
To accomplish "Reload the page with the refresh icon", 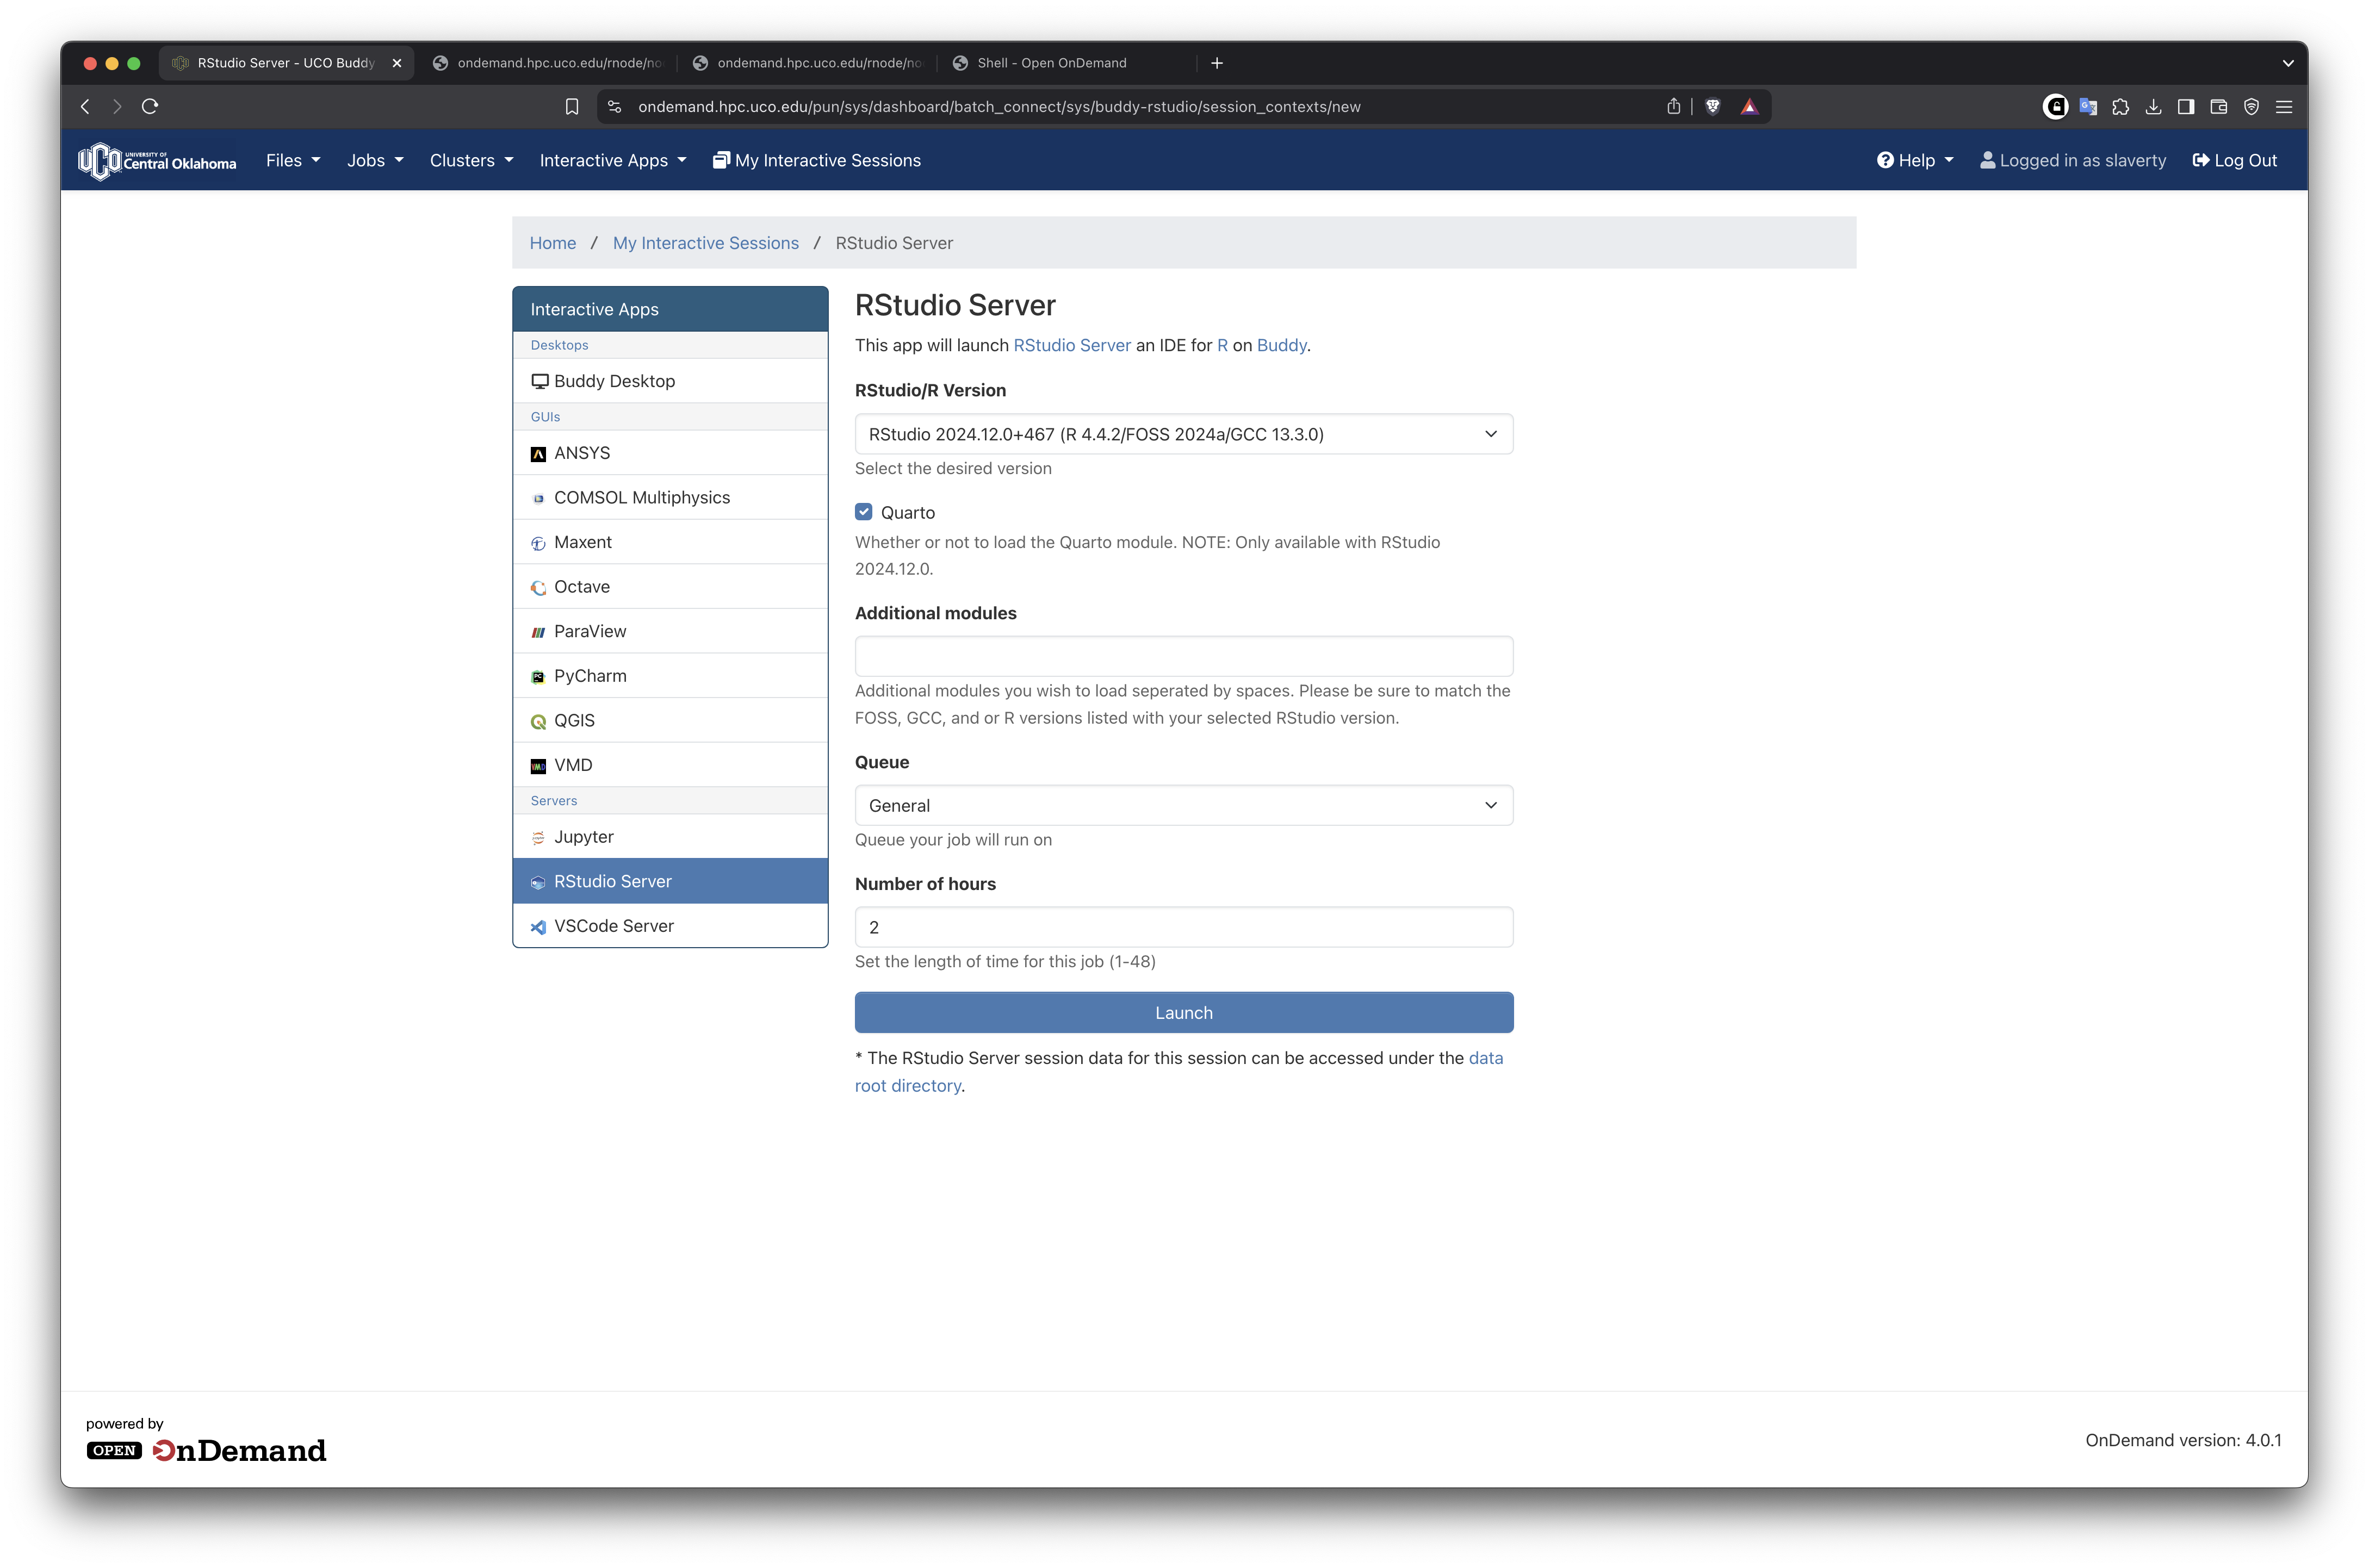I will tap(150, 107).
